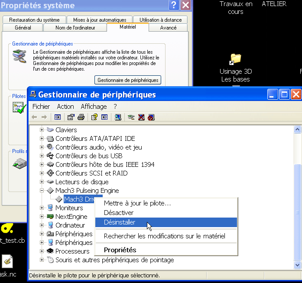The image size is (302, 283).
Task: Expand the NextEngine node
Action: (42, 217)
